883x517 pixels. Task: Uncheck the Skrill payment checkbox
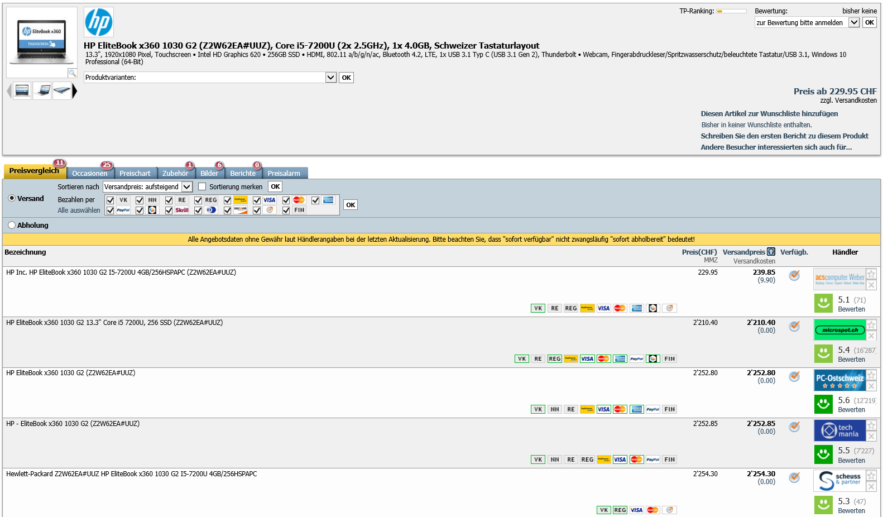(169, 210)
